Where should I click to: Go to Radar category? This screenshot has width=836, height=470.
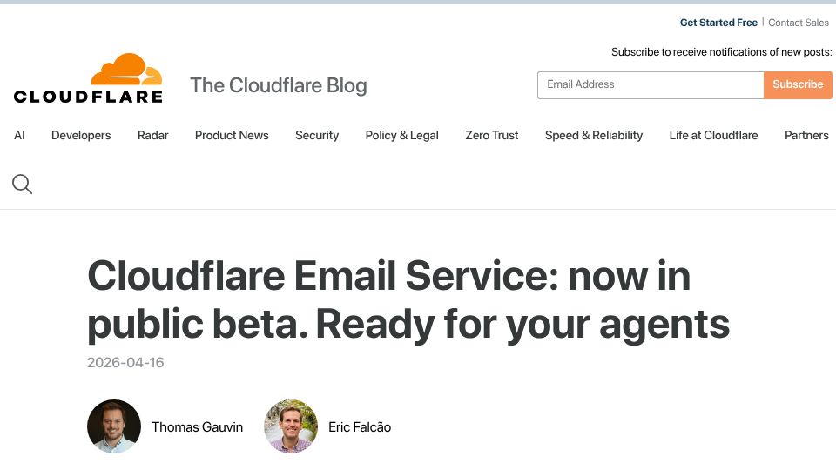point(153,136)
